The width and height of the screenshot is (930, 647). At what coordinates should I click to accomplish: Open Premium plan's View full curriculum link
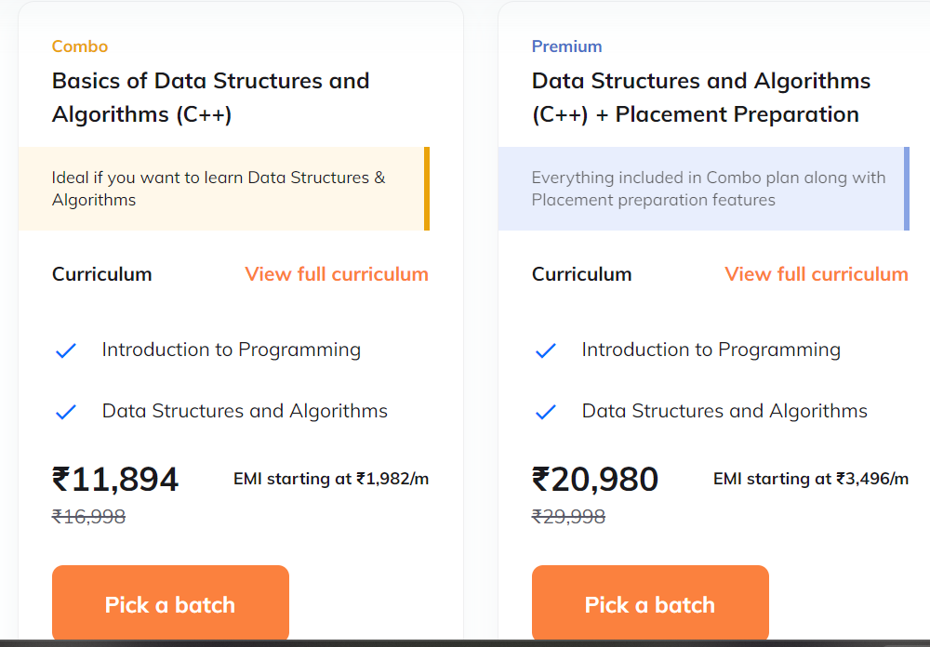click(x=817, y=274)
